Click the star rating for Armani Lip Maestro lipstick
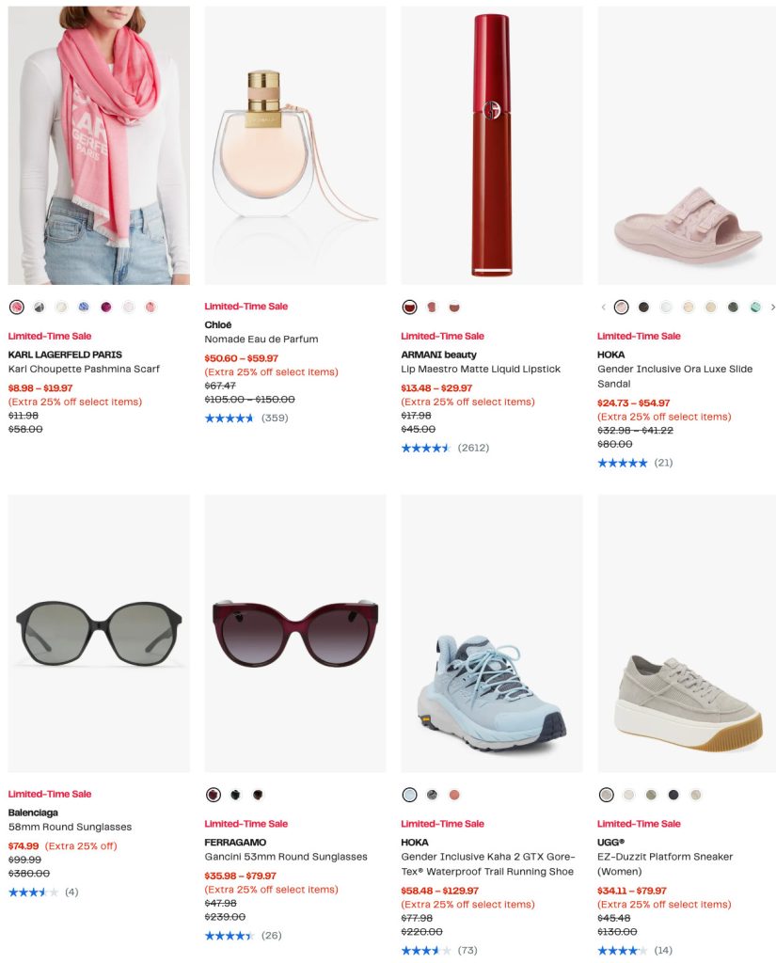This screenshot has height=963, width=776. coord(426,448)
